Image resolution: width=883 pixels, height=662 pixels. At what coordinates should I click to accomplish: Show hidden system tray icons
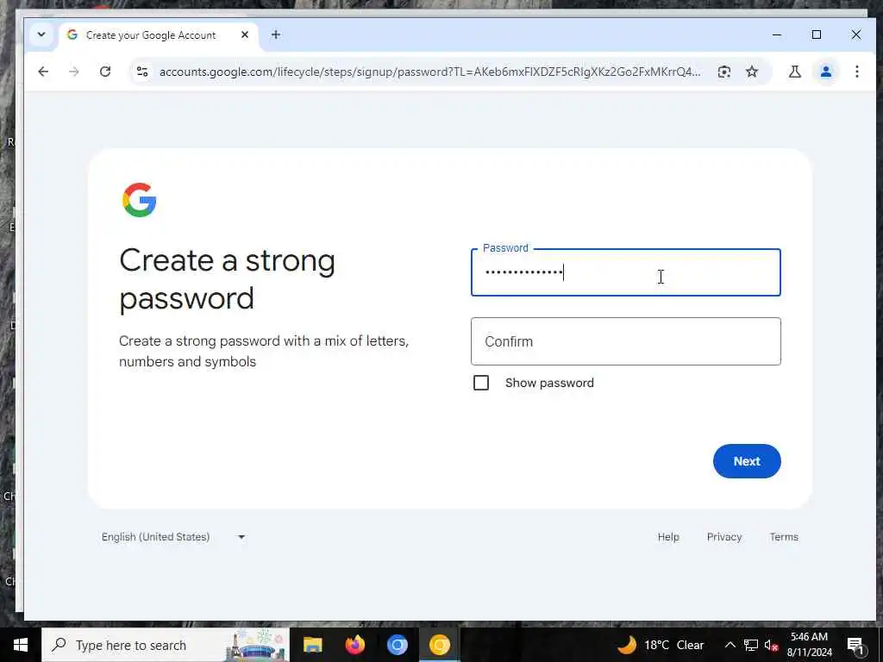tap(730, 645)
